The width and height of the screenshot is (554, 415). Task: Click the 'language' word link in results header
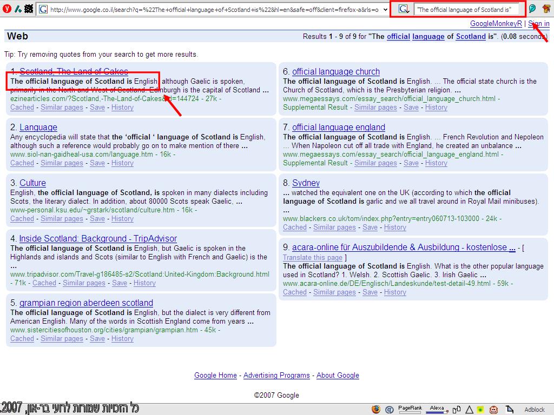pyautogui.click(x=428, y=36)
